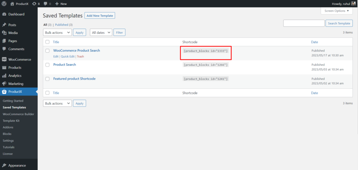358x170 pixels.
Task: Open the Product Search template link
Action: pyautogui.click(x=65, y=65)
